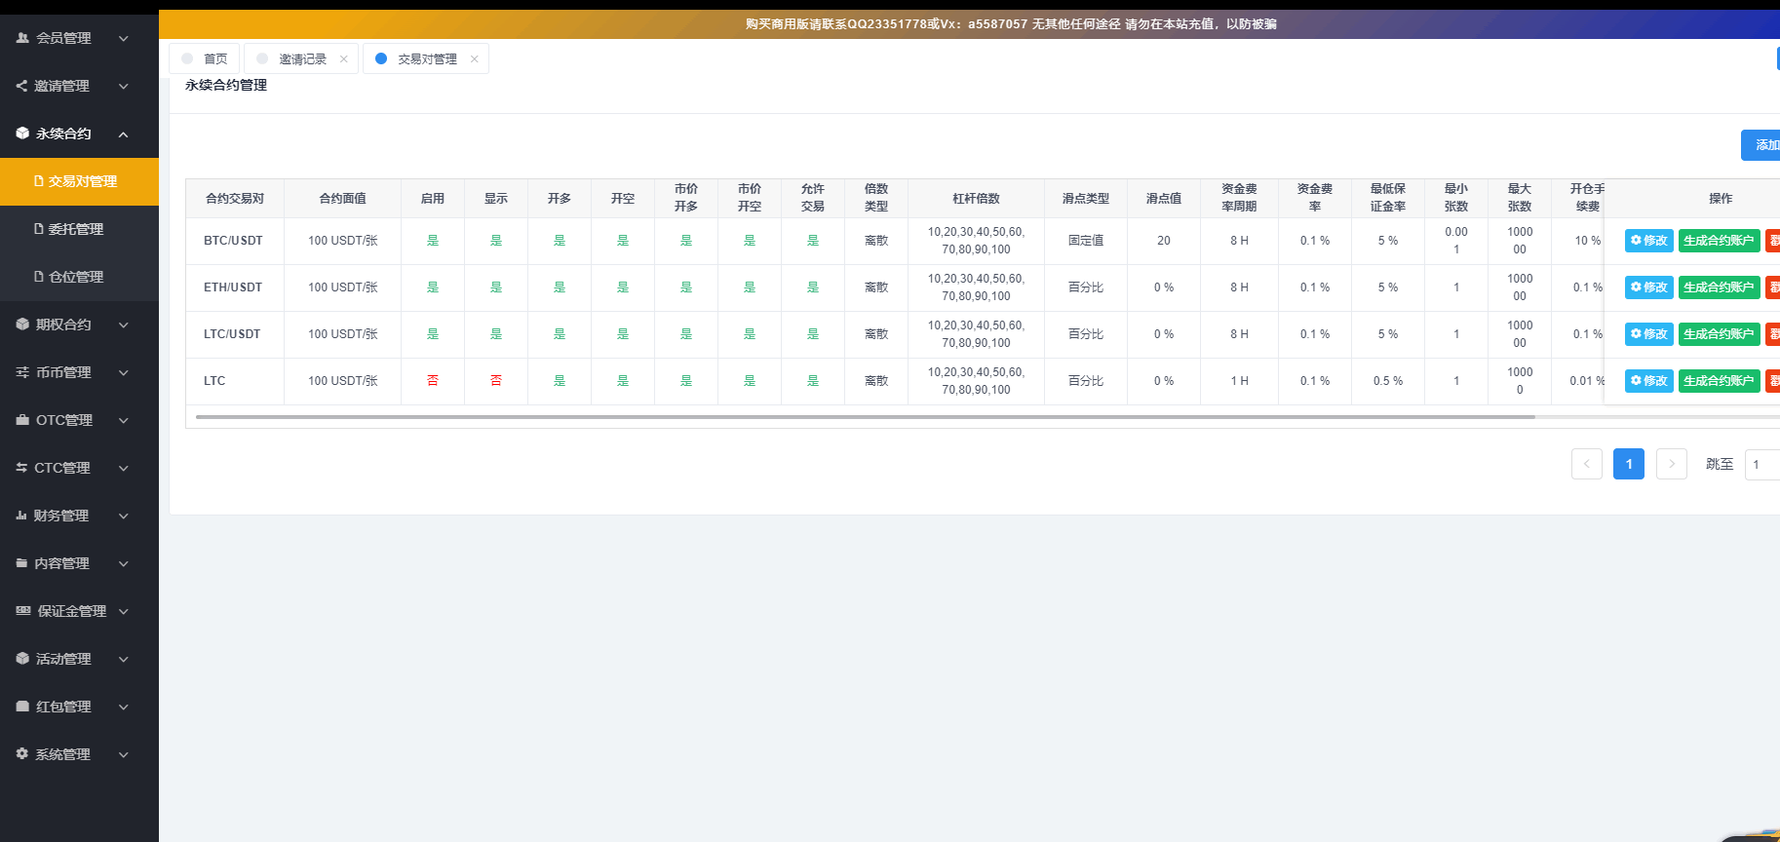
Task: Switch to the 首页 tab
Action: [x=214, y=59]
